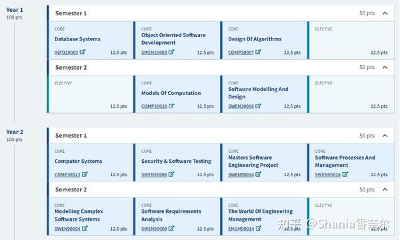This screenshot has height=240, width=400.
Task: Collapse Year 1 Semester 1 section
Action: coord(385,13)
